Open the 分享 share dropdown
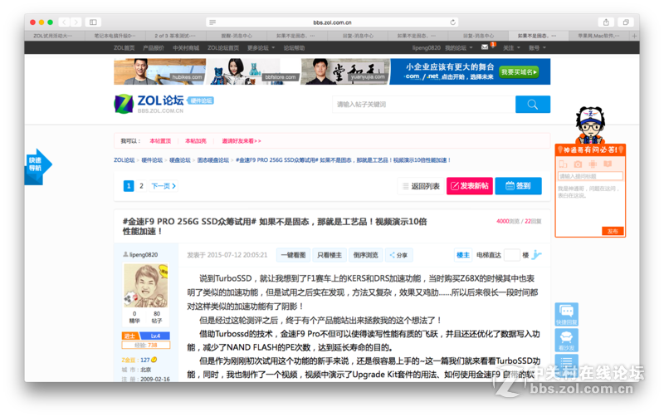The height and width of the screenshot is (417, 664). tap(398, 255)
